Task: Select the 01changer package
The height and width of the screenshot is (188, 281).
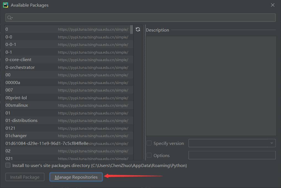Action: 16,136
